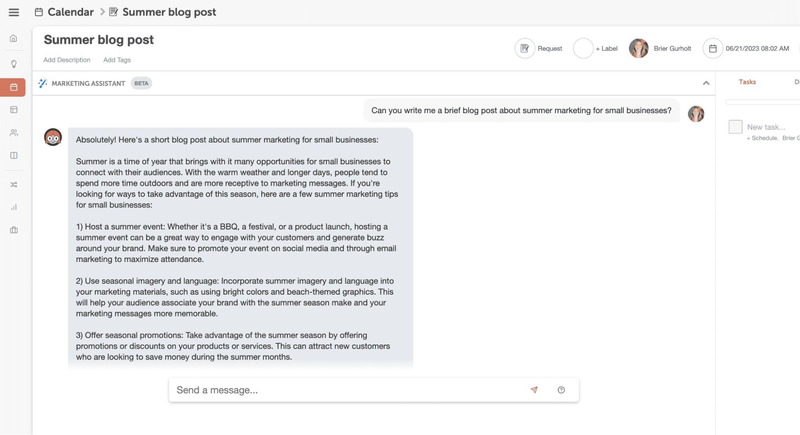Select the calendar sidebar icon
Image resolution: width=800 pixels, height=435 pixels.
pos(14,87)
